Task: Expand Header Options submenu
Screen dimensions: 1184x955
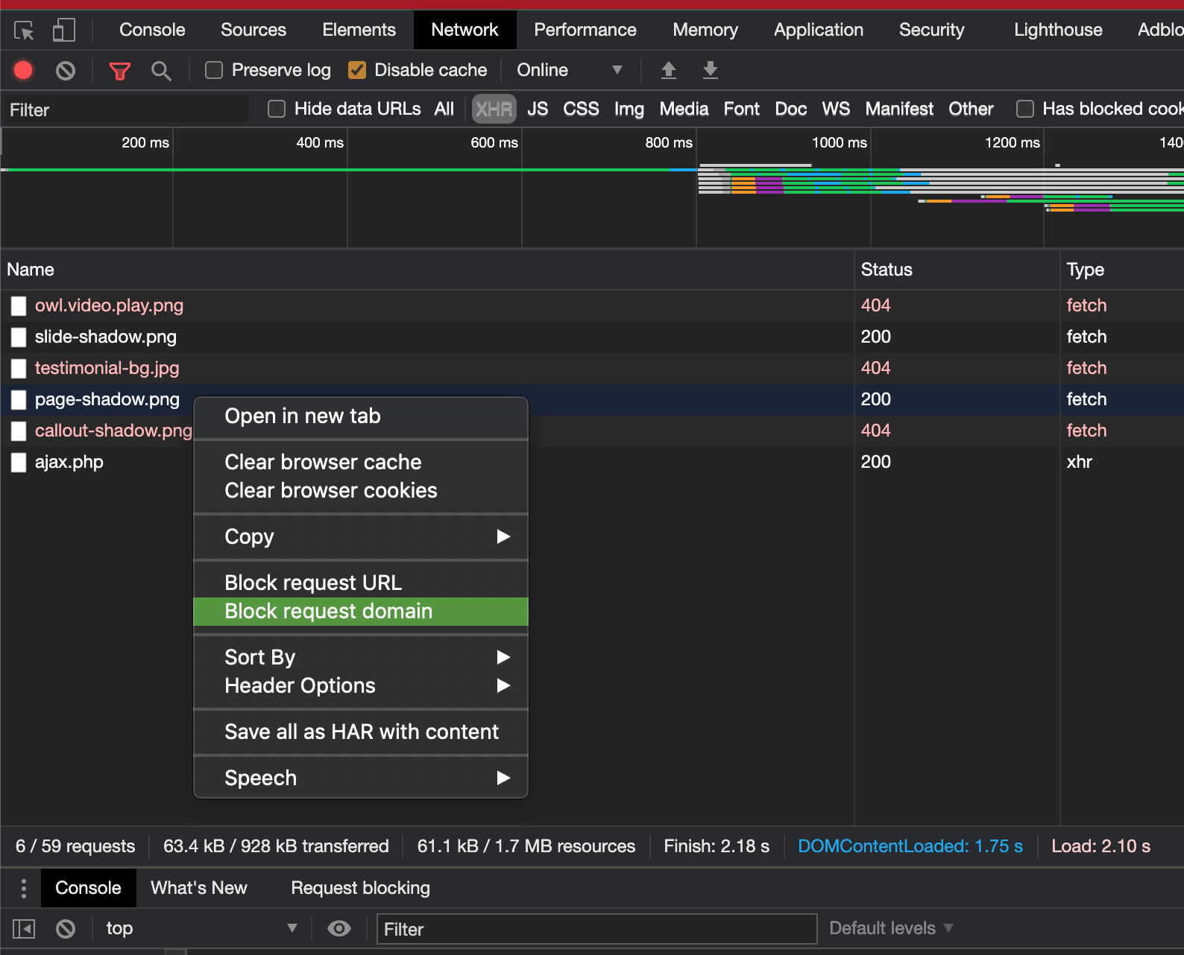Action: (361, 686)
